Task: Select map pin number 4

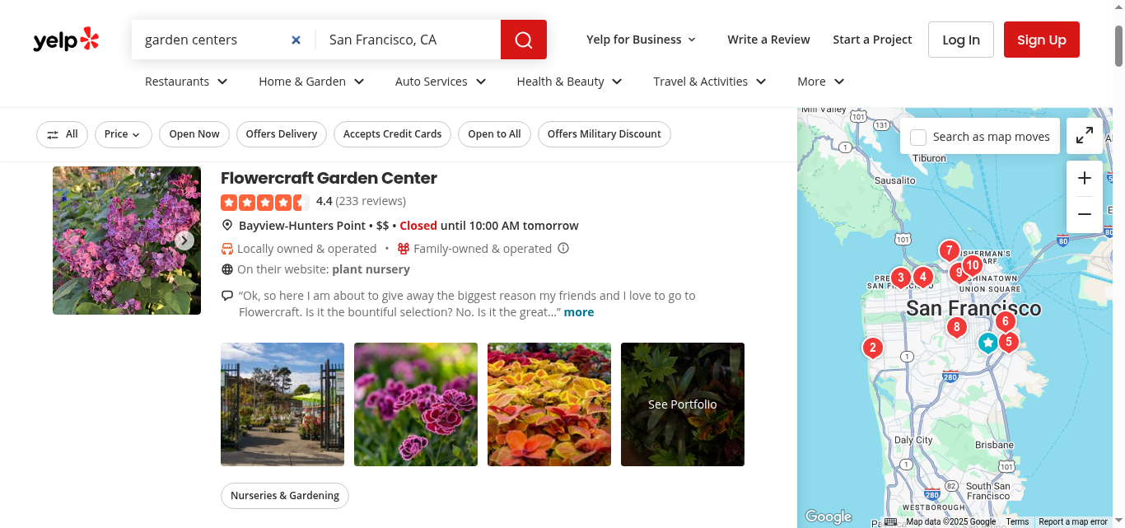Action: (x=922, y=278)
